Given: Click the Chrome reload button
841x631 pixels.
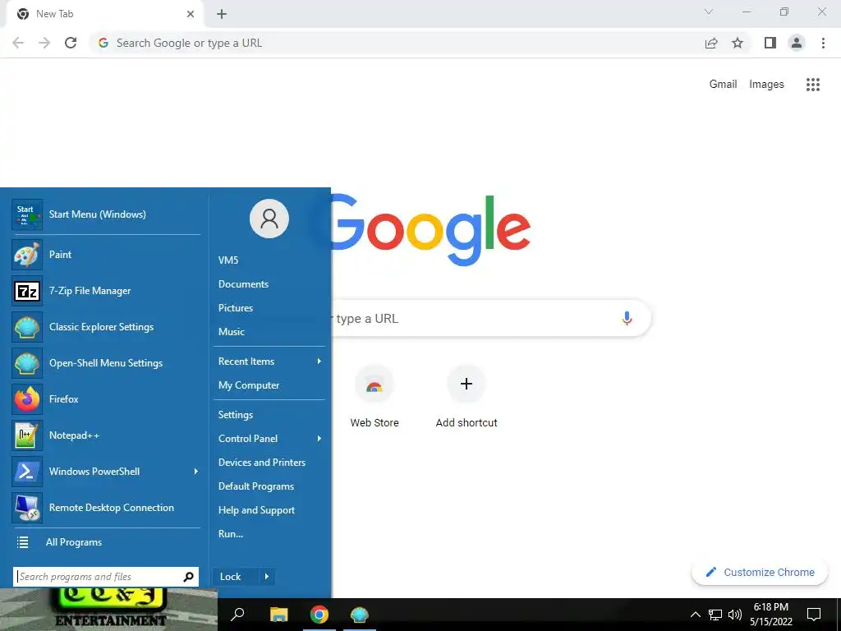Looking at the screenshot, I should [71, 43].
